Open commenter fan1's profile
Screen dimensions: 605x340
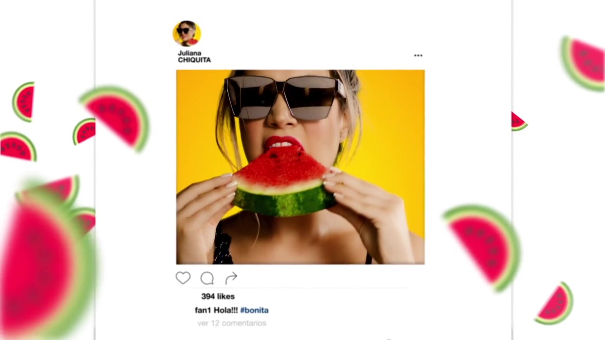(203, 310)
